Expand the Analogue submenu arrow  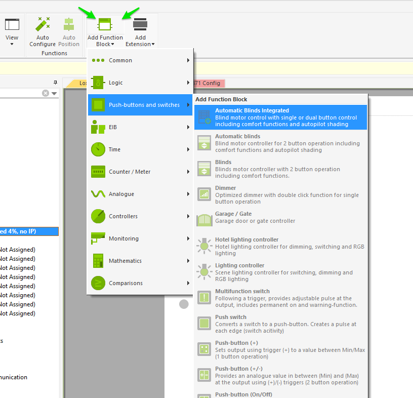point(188,194)
